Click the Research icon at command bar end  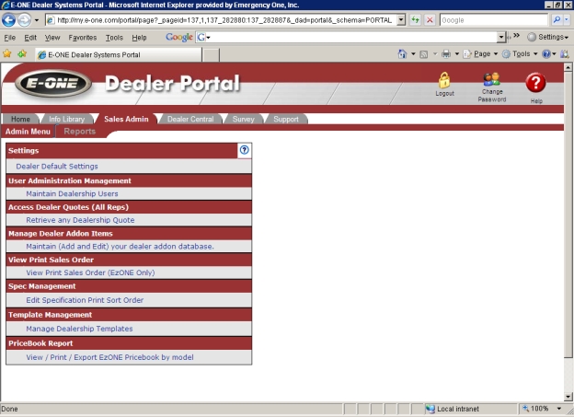[x=565, y=54]
